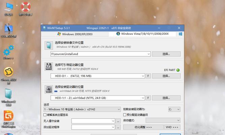
Task: Enable the 预分配驱动器盘符 checkbox
Action: coord(124,115)
